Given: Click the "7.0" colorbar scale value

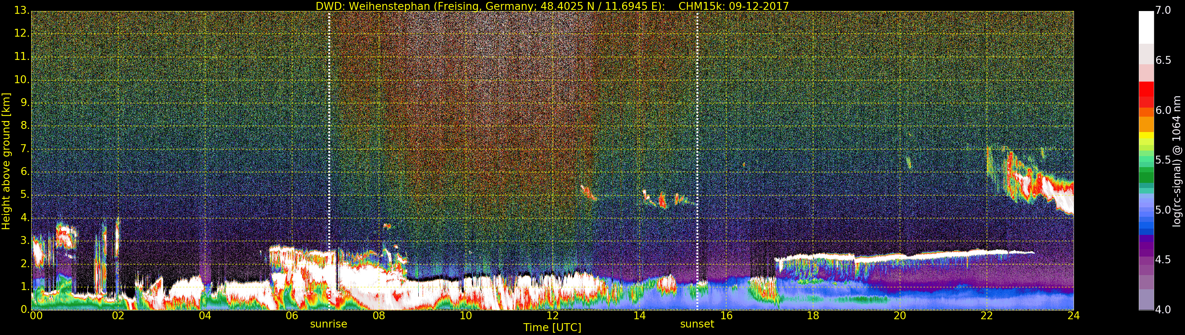Looking at the screenshot, I should coord(1163,10).
